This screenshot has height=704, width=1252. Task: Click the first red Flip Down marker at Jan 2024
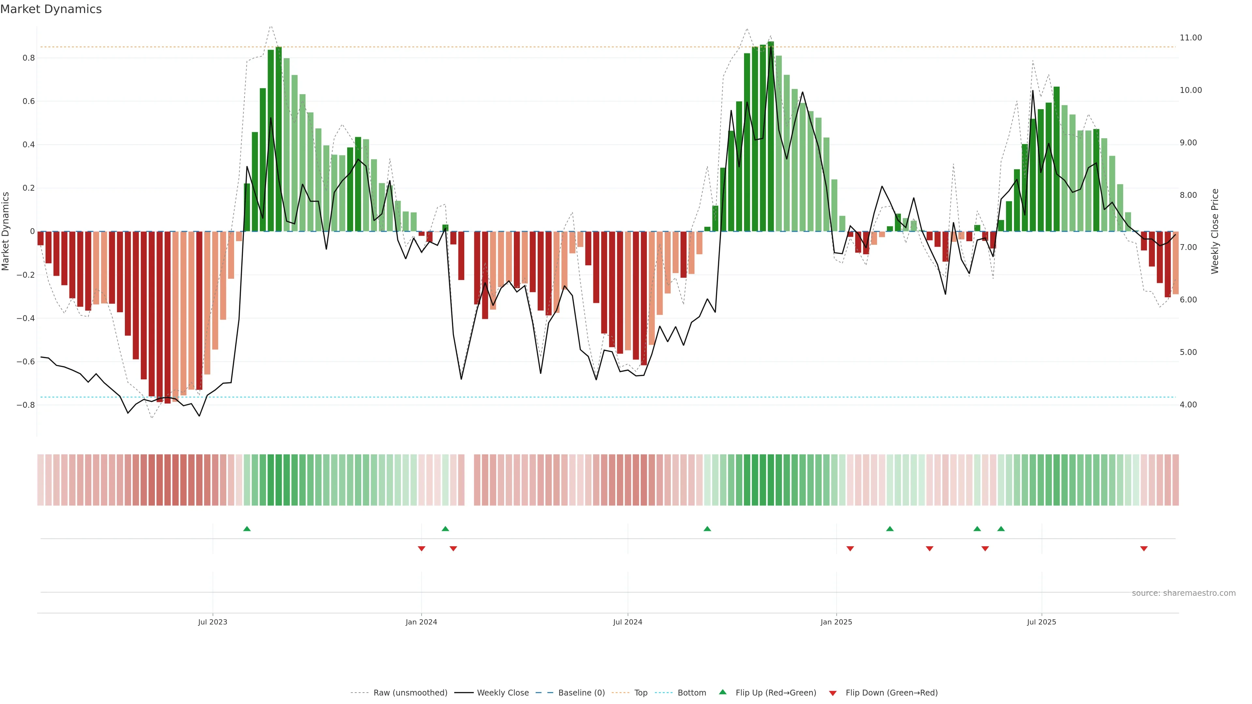tap(421, 549)
